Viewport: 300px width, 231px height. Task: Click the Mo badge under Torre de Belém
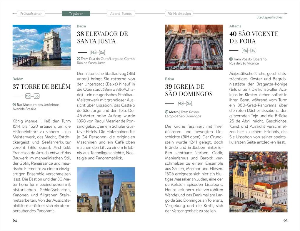(x=28, y=96)
